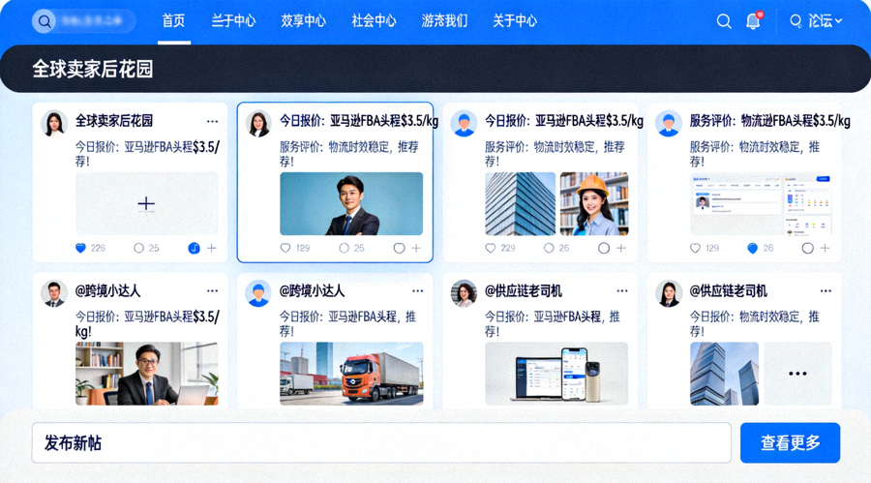Like the post with 226 likes
Viewport: 871px width, 483px height.
click(x=80, y=248)
